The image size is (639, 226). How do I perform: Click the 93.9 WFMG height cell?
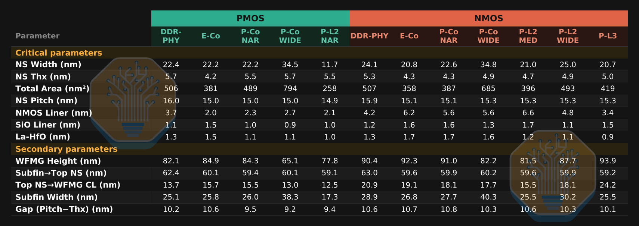click(608, 161)
